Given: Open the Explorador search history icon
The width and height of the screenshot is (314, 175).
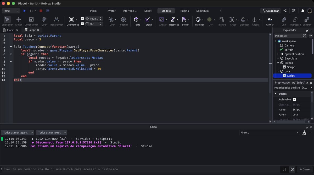Looking at the screenshot, I should [305, 36].
